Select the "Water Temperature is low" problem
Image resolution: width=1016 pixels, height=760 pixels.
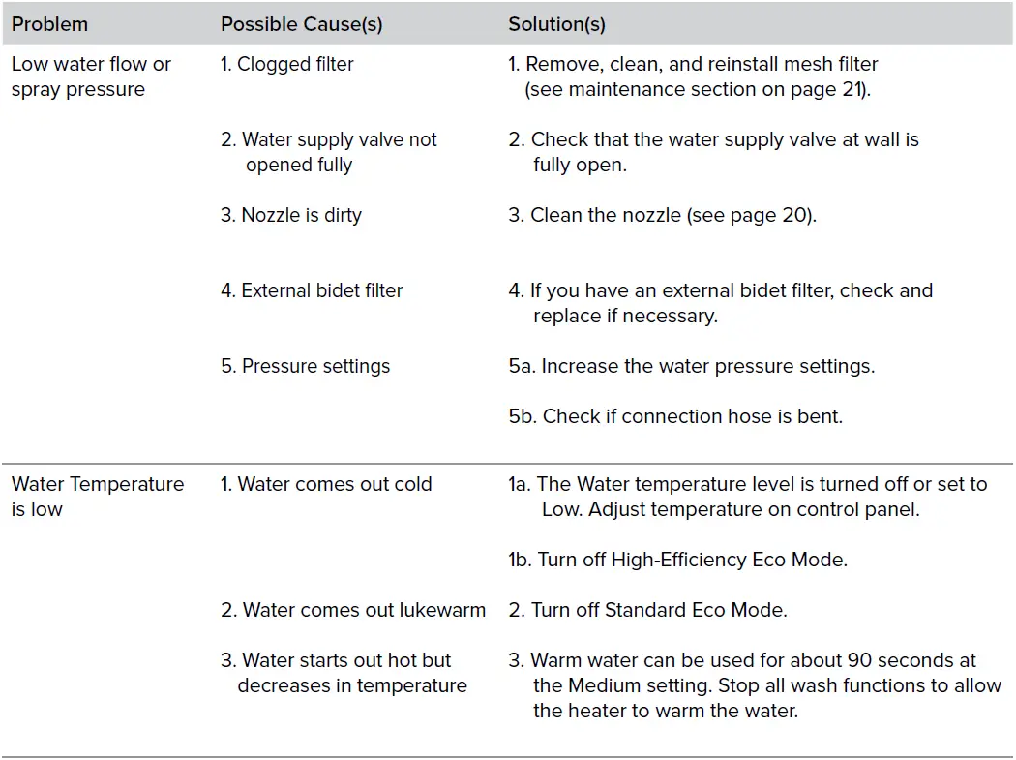[x=97, y=496]
